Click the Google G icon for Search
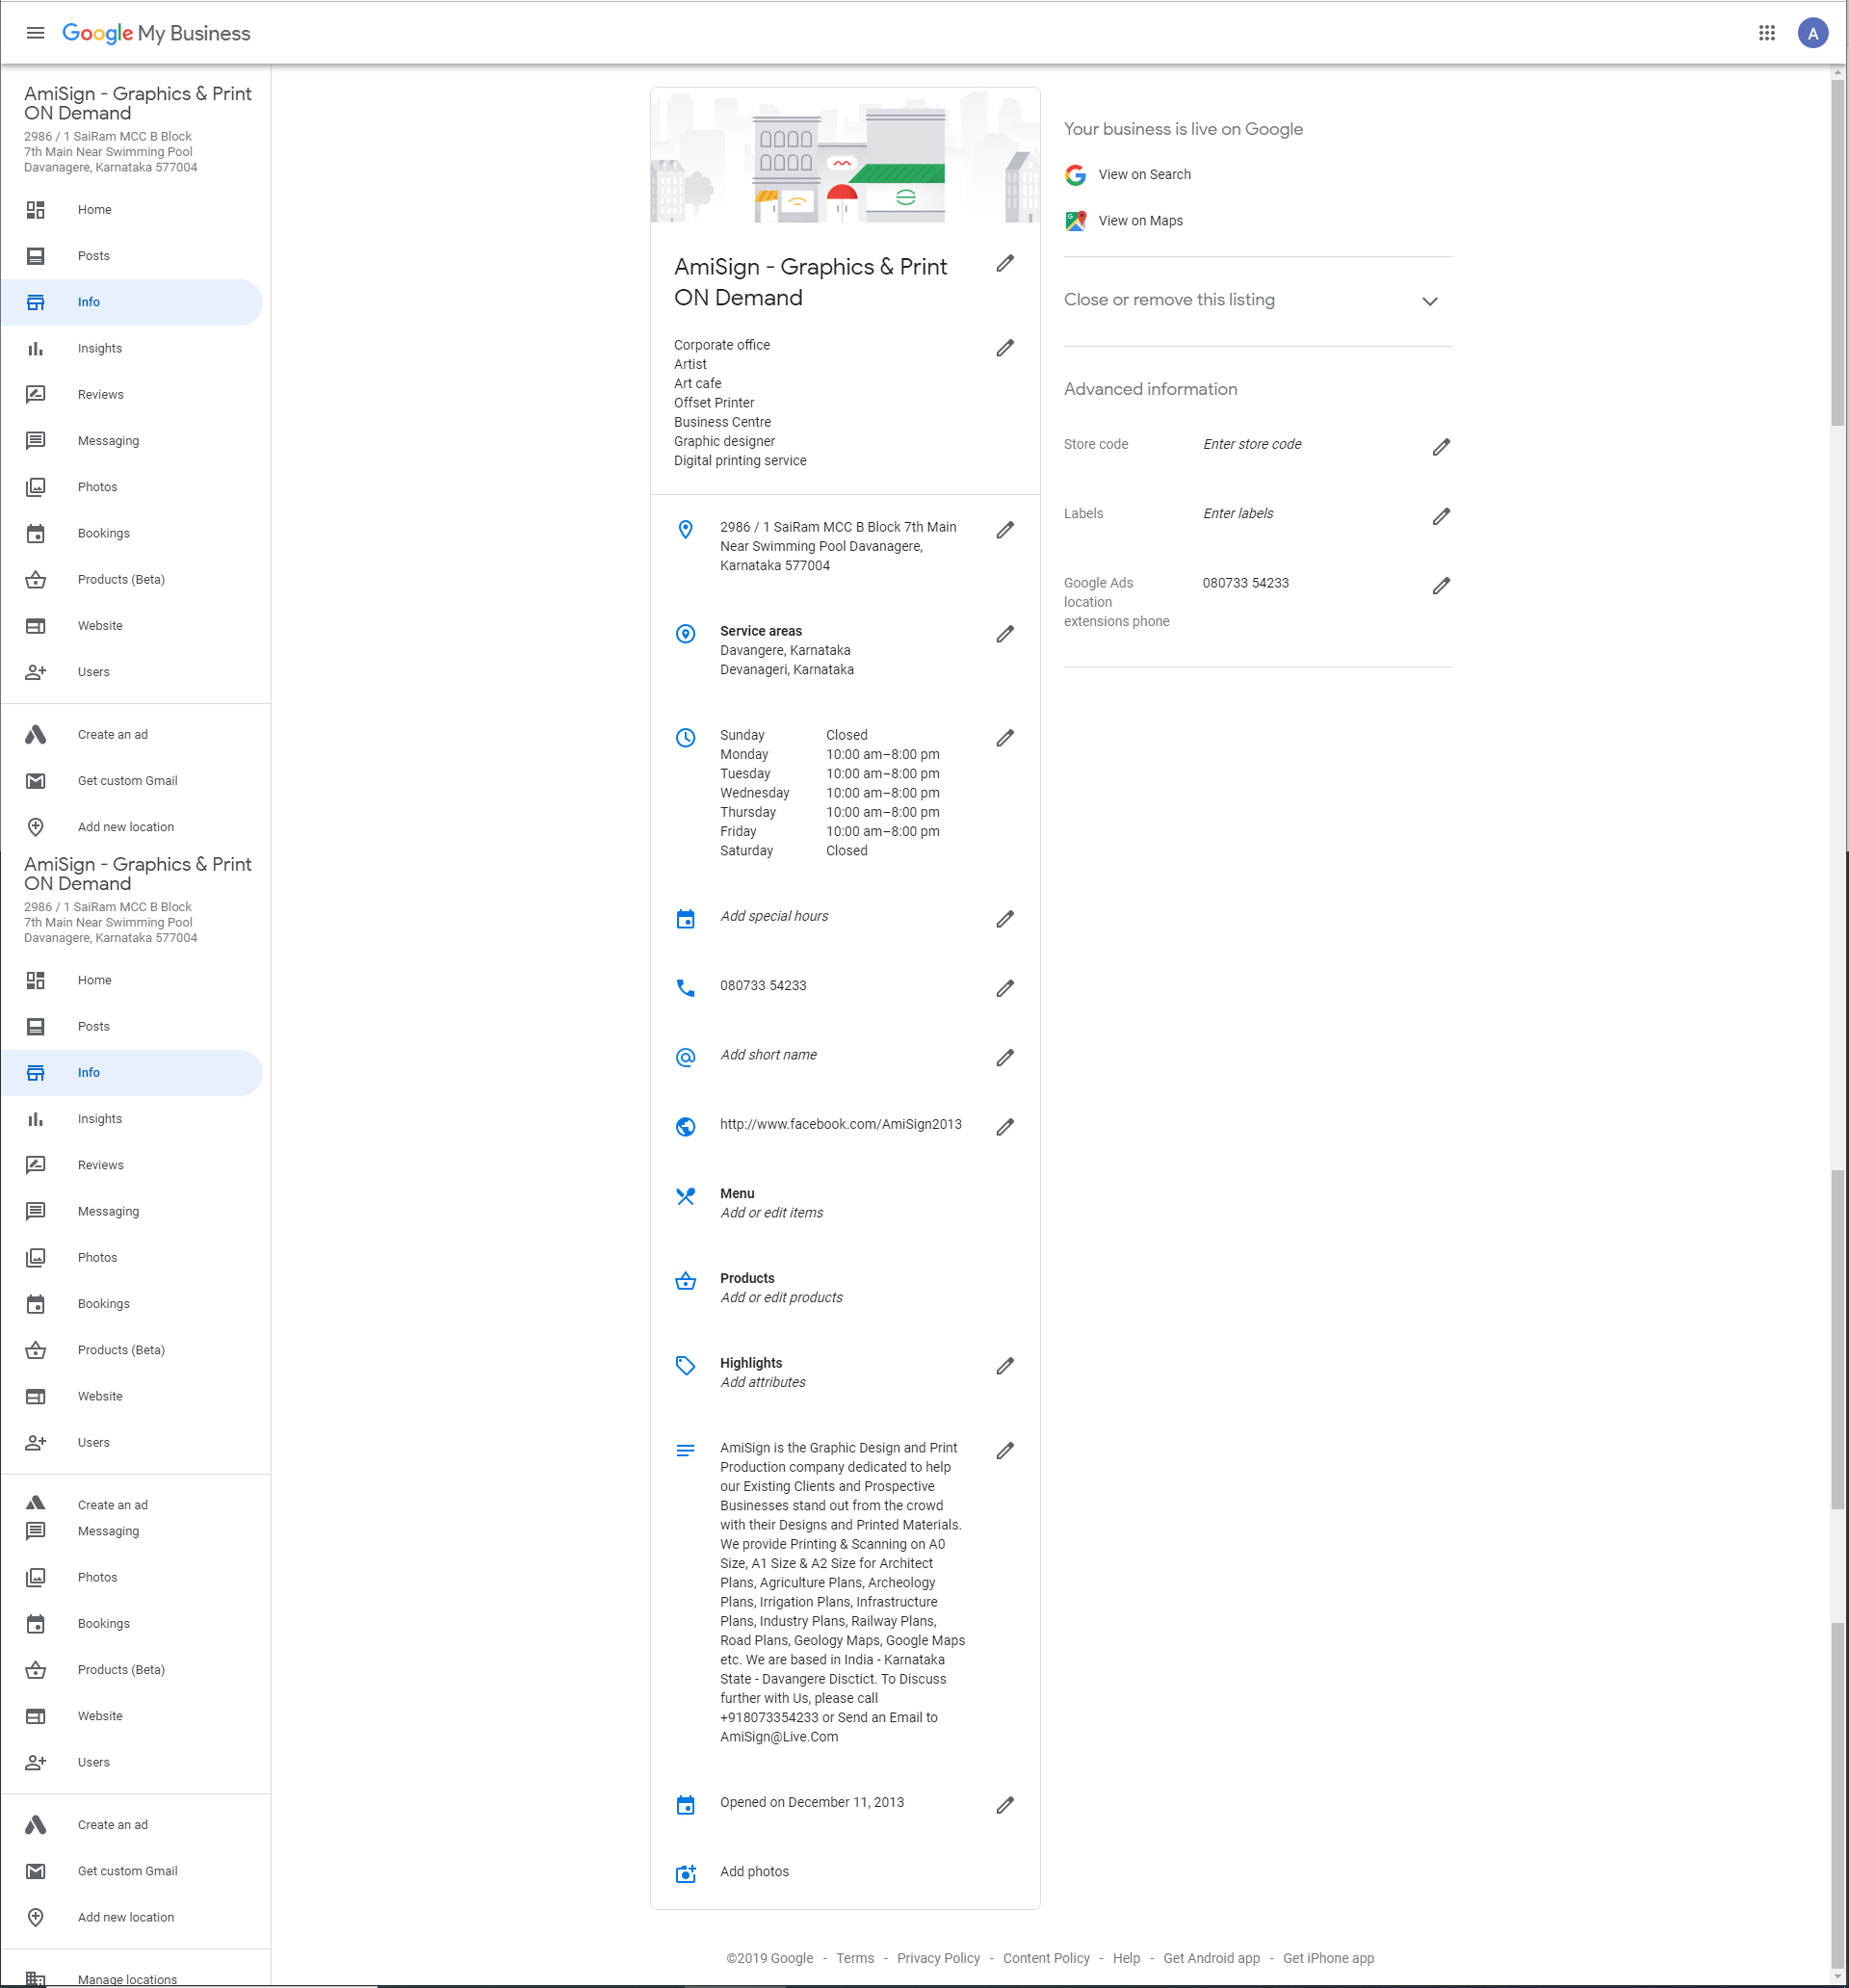1849x1988 pixels. 1076,175
